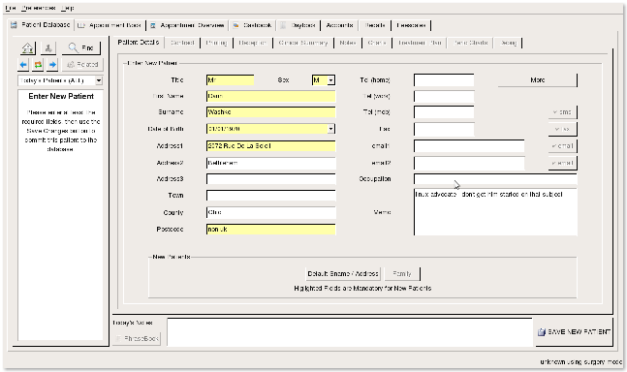627x372 pixels.
Task: Click the empty Town field
Action: (x=270, y=196)
